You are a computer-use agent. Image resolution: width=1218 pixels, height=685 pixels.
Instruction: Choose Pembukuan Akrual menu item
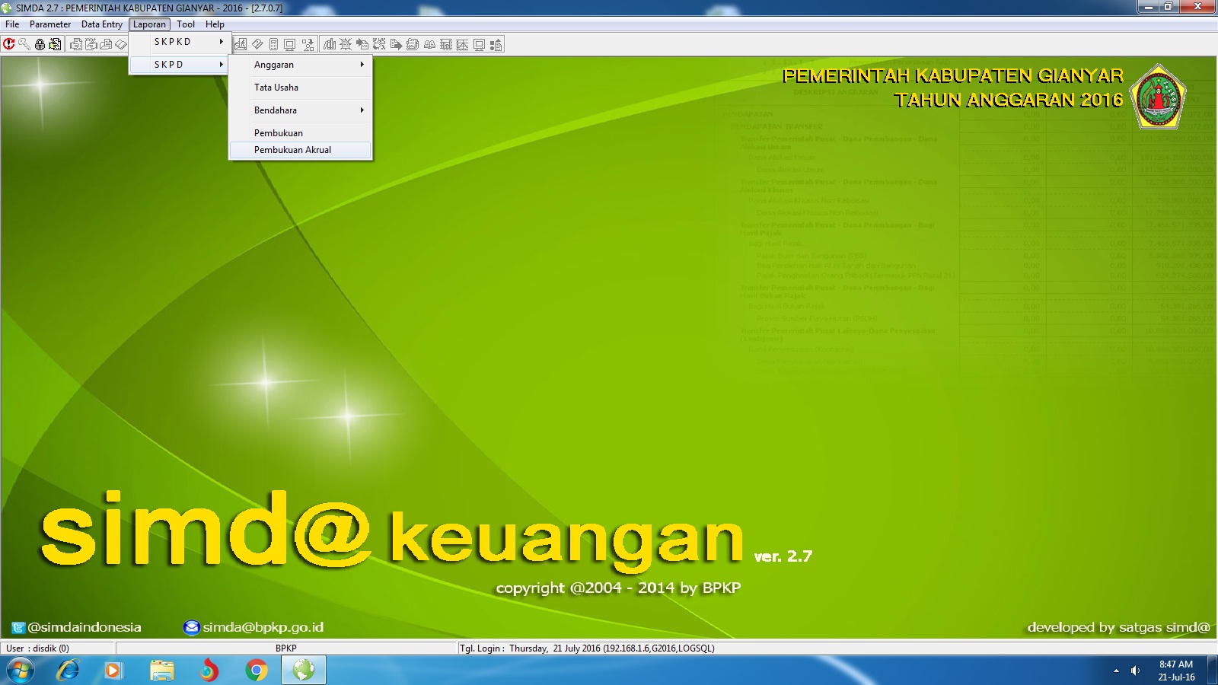(301, 150)
